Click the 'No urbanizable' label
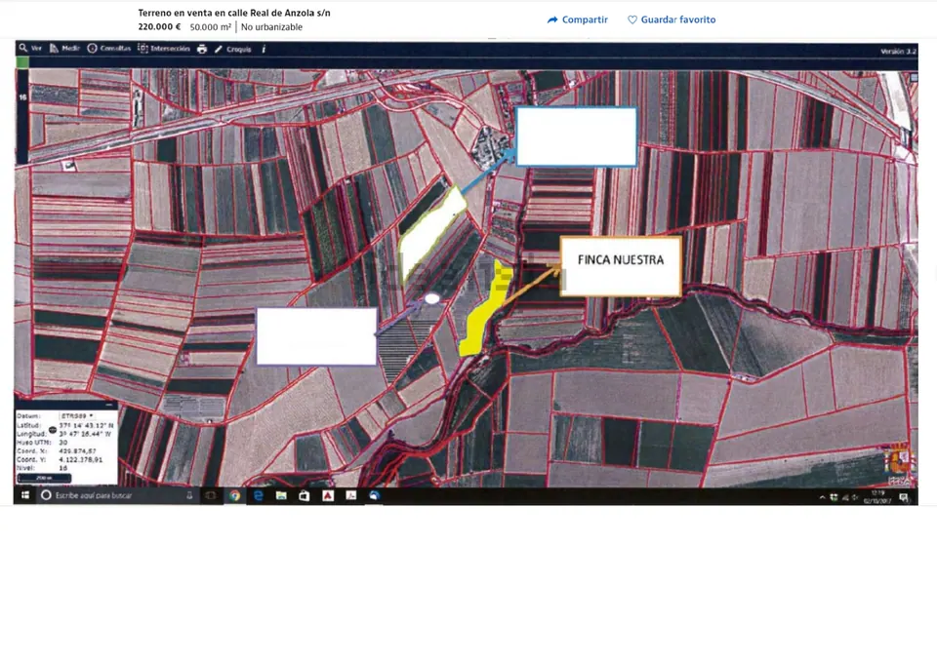937x661 pixels. (271, 27)
